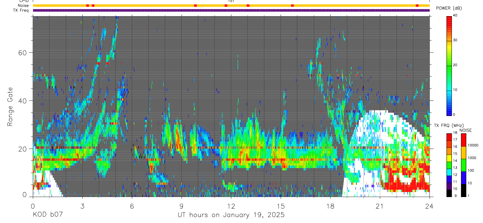This screenshot has width=483, height=223.
Task: Select hour 21 on the time axis
Action: tap(380, 206)
